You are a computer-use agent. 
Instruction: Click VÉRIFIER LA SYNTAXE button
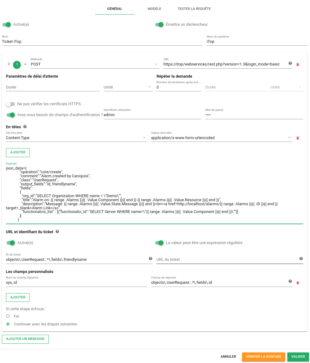point(263,357)
